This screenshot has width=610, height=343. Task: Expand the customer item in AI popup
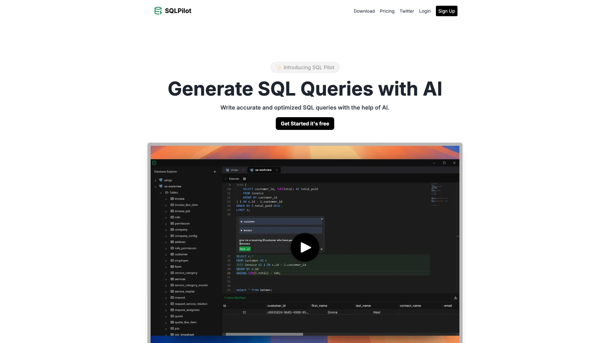[281, 222]
